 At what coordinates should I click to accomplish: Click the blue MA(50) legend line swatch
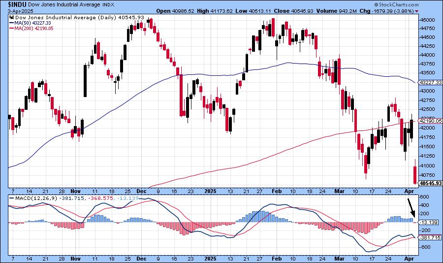point(11,23)
